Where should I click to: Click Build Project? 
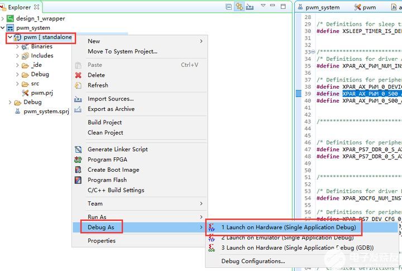140,122
